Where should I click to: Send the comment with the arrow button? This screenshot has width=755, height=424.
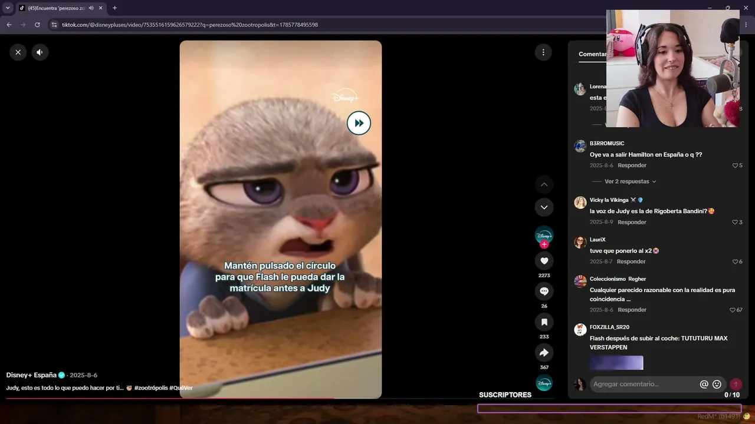(736, 384)
